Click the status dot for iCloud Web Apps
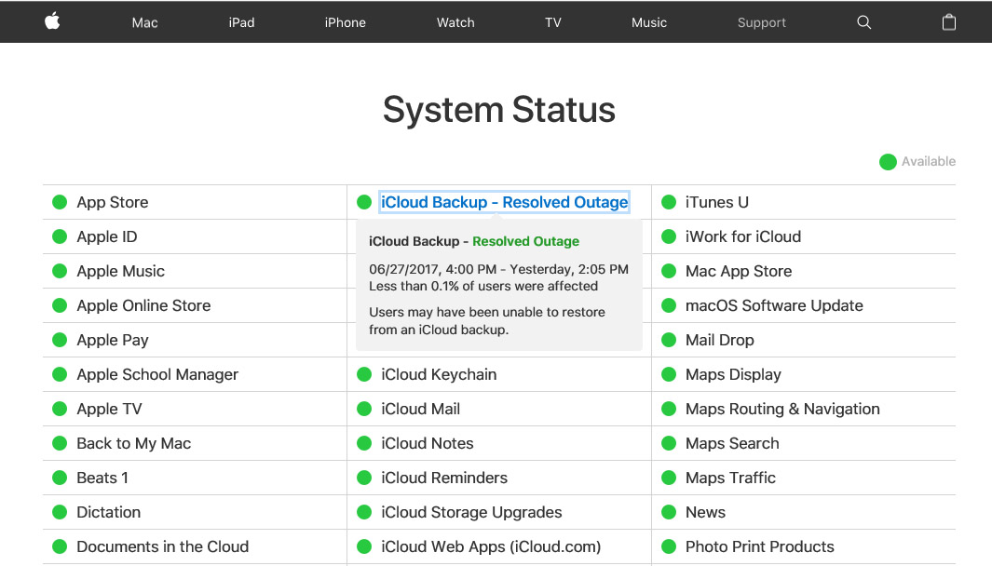This screenshot has height=566, width=992. point(364,546)
